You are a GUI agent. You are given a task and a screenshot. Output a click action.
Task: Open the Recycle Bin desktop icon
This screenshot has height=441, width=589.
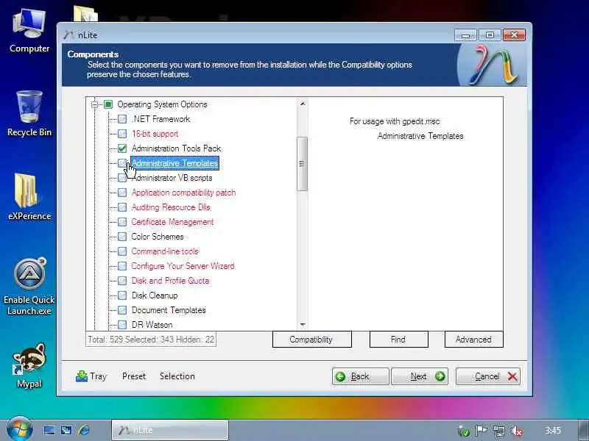pyautogui.click(x=29, y=114)
